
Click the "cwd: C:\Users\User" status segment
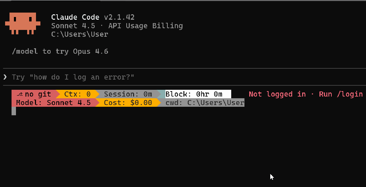point(205,103)
